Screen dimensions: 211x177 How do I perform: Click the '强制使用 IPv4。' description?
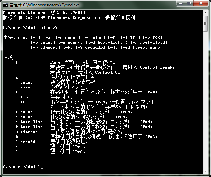point(68,147)
